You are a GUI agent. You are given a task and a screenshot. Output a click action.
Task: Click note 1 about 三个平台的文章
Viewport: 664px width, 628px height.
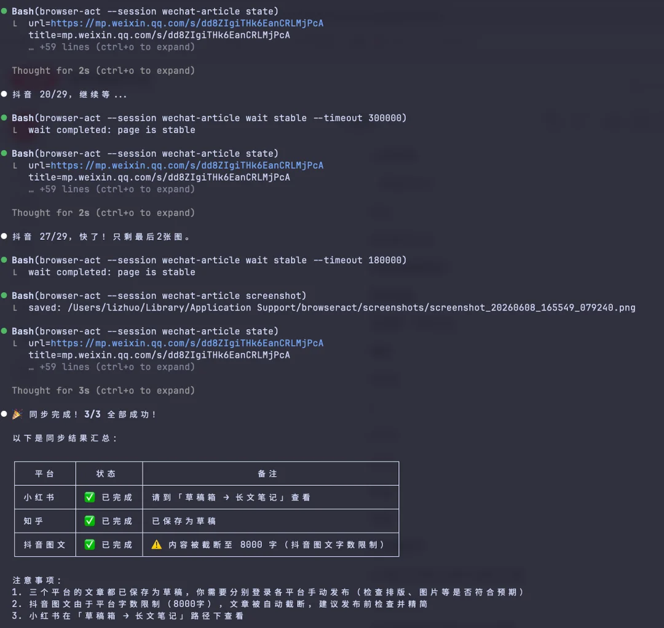267,592
